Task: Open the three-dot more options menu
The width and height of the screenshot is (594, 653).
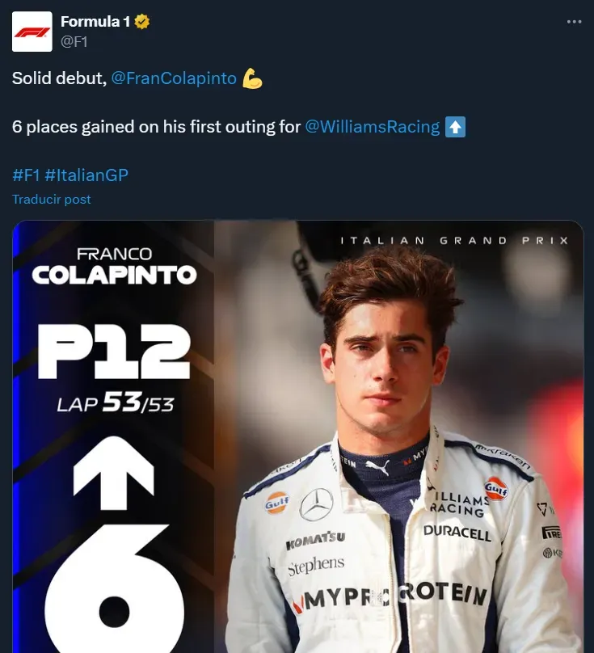Action: tap(575, 22)
